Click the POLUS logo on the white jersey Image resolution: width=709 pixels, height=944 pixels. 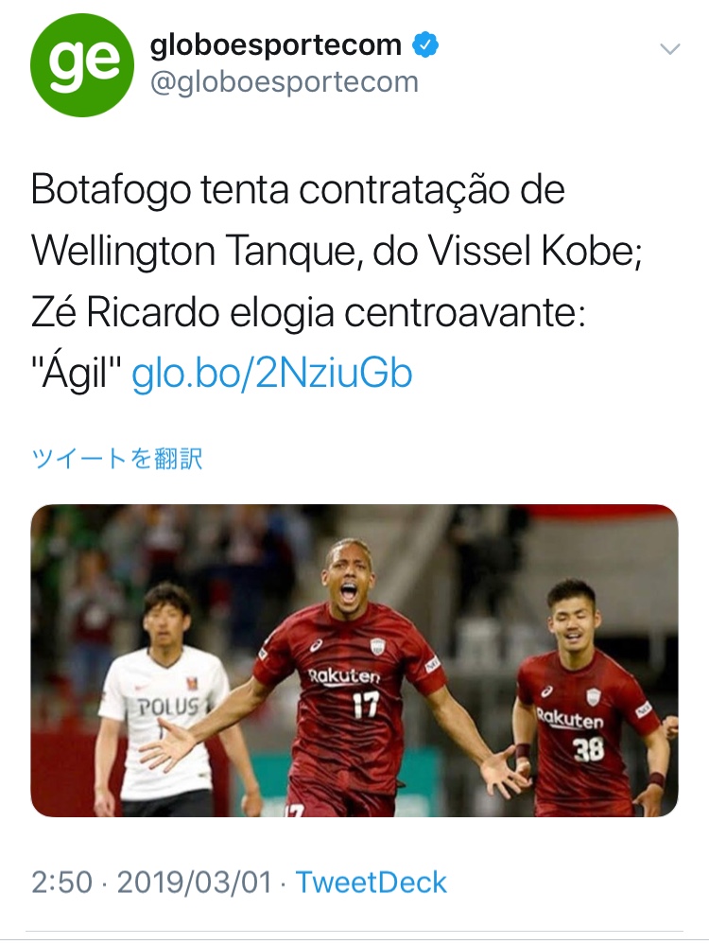pos(168,706)
